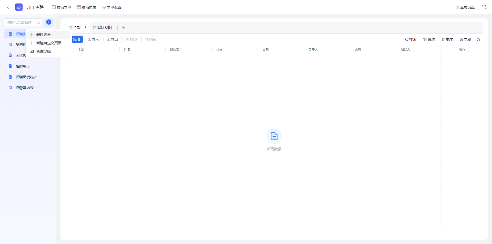Click the 日期 column header

pyautogui.click(x=265, y=50)
